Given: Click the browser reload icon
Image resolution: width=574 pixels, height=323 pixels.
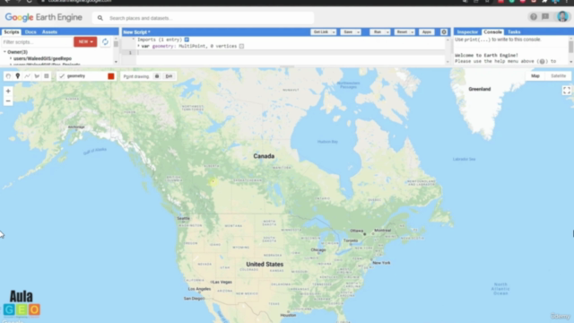Looking at the screenshot, I should coord(30,2).
